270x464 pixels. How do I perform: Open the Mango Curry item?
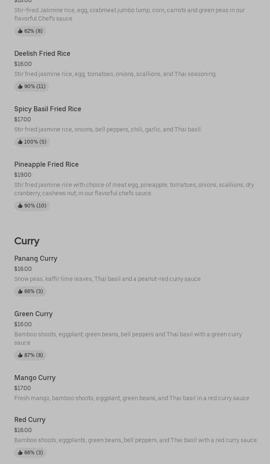[35, 378]
